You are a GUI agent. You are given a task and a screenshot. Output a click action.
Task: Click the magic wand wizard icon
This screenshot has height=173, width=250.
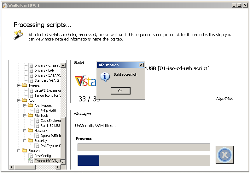click(x=18, y=35)
